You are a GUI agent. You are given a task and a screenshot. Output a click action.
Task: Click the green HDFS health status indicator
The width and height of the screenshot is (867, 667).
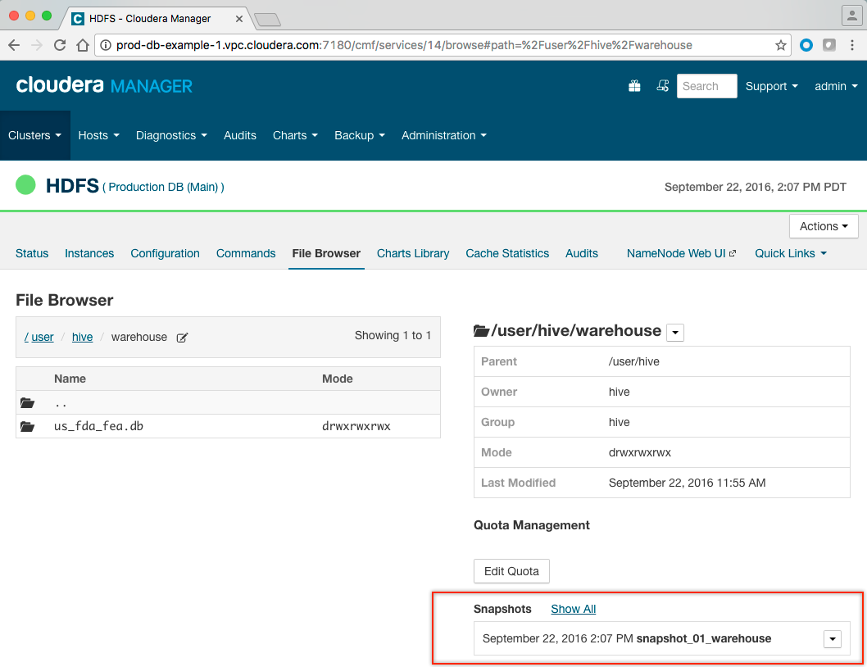(25, 184)
